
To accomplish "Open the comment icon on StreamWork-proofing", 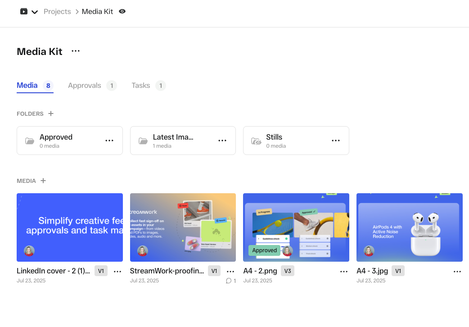I will tap(228, 281).
